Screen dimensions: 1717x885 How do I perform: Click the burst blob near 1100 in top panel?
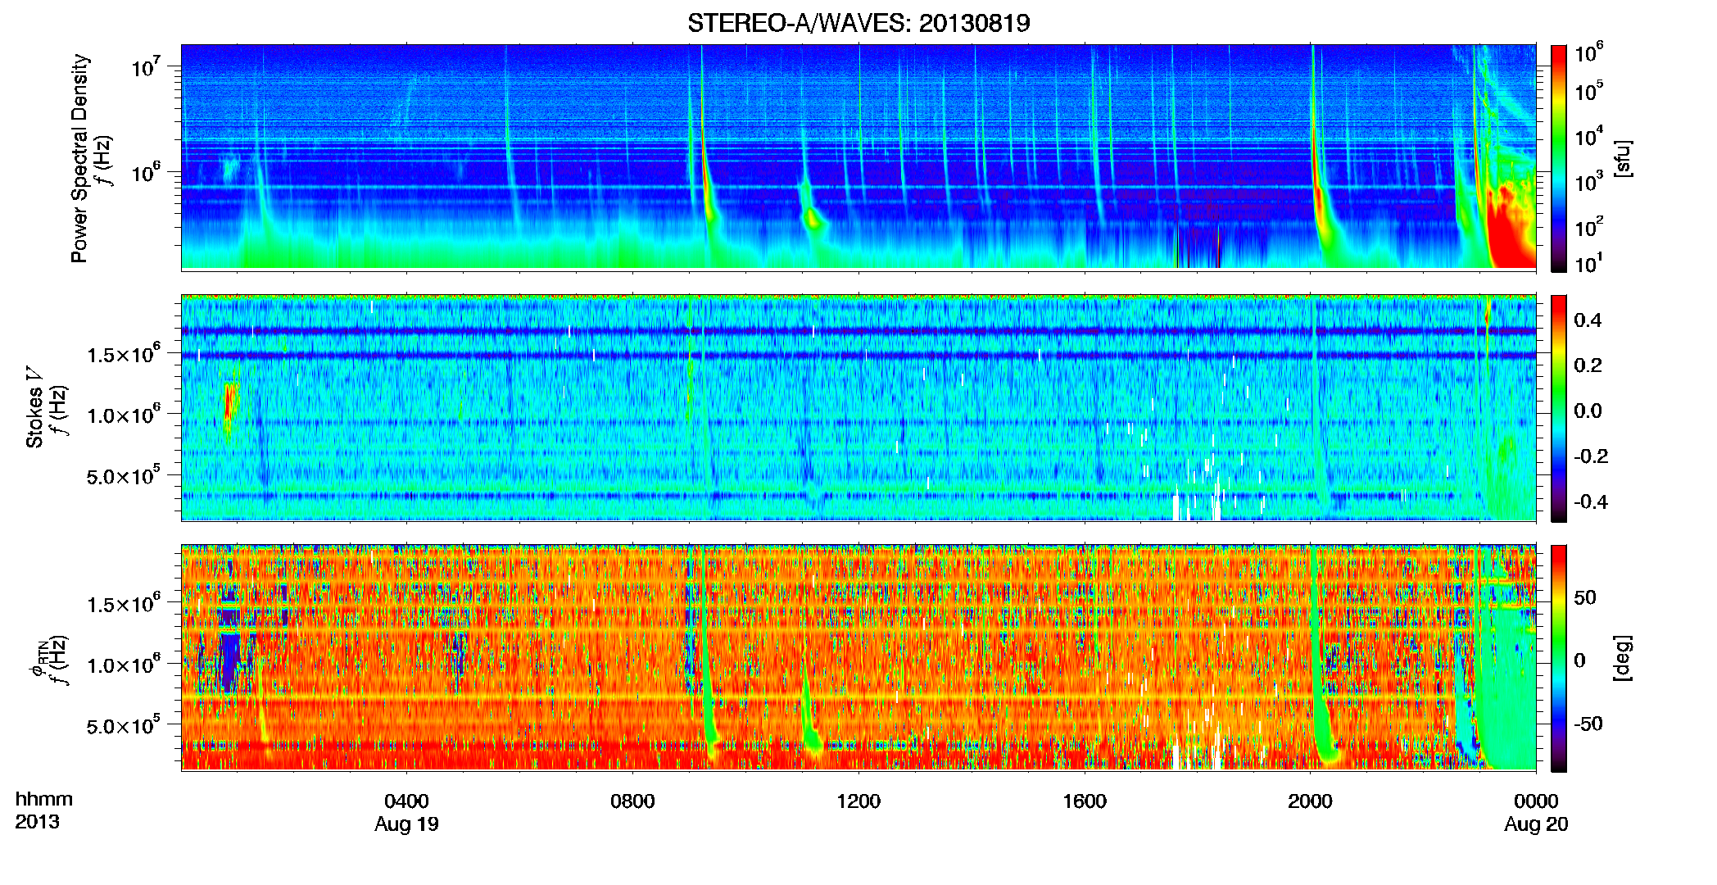(812, 217)
